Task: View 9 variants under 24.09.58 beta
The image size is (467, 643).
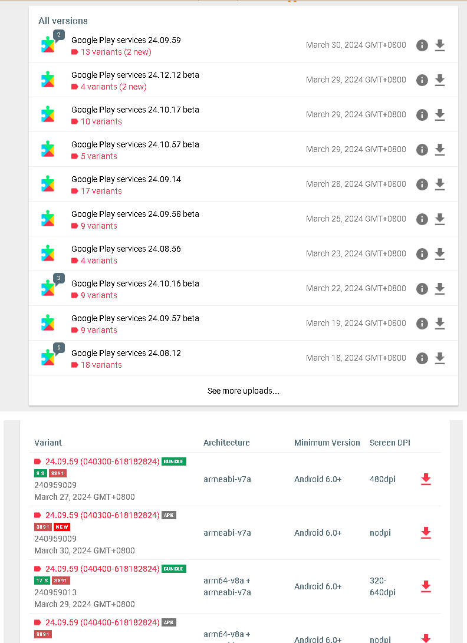Action: 99,226
